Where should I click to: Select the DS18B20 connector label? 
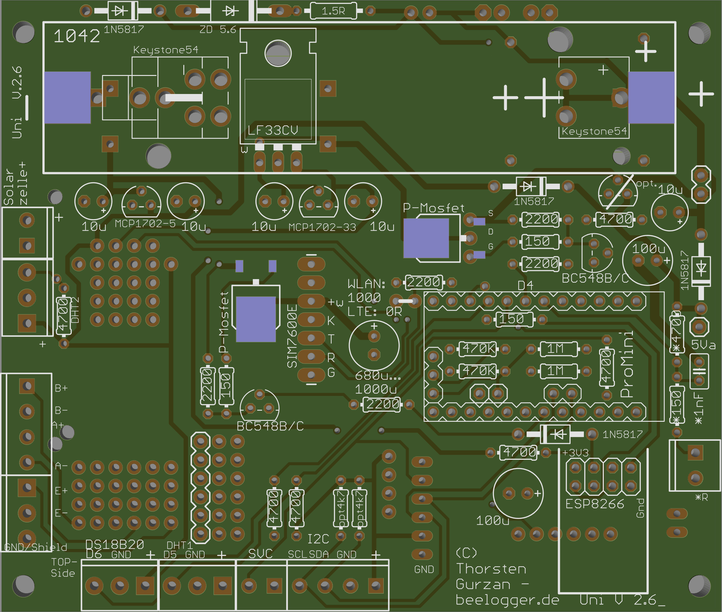point(115,544)
